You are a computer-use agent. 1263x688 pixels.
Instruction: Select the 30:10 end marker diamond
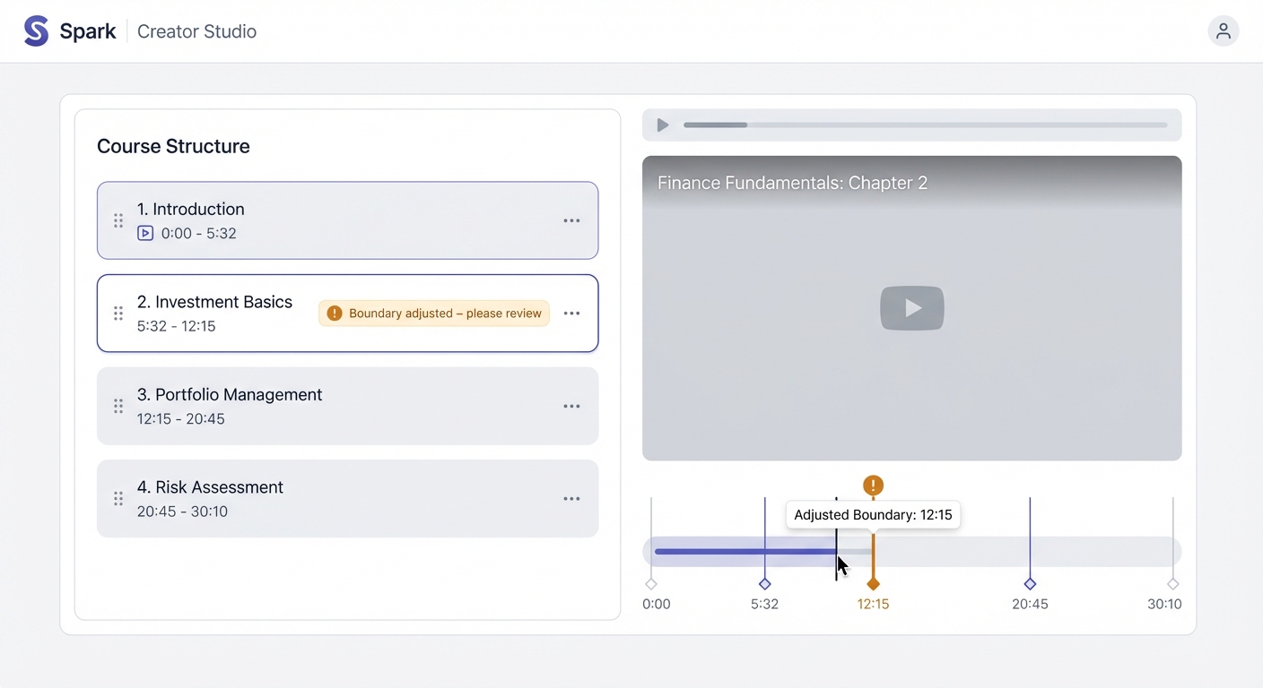(x=1173, y=584)
